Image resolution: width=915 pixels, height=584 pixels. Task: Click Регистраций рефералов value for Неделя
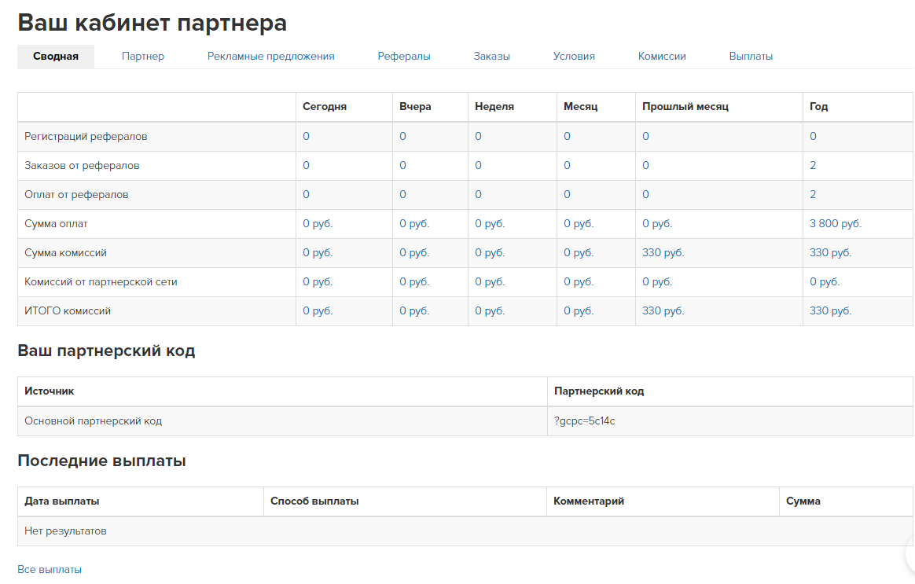(478, 136)
